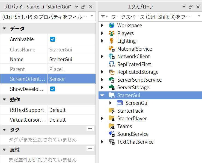Toggle the Archivable checkbox

(x=53, y=39)
